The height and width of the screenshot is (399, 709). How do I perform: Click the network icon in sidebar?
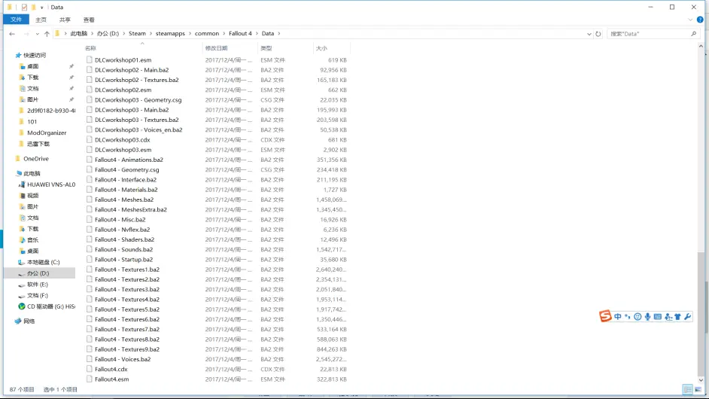[18, 321]
